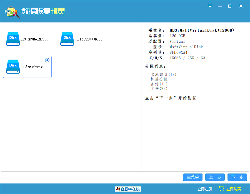The image size is (250, 194).
Task: Click the 主菜单 button
Action: pyautogui.click(x=193, y=177)
